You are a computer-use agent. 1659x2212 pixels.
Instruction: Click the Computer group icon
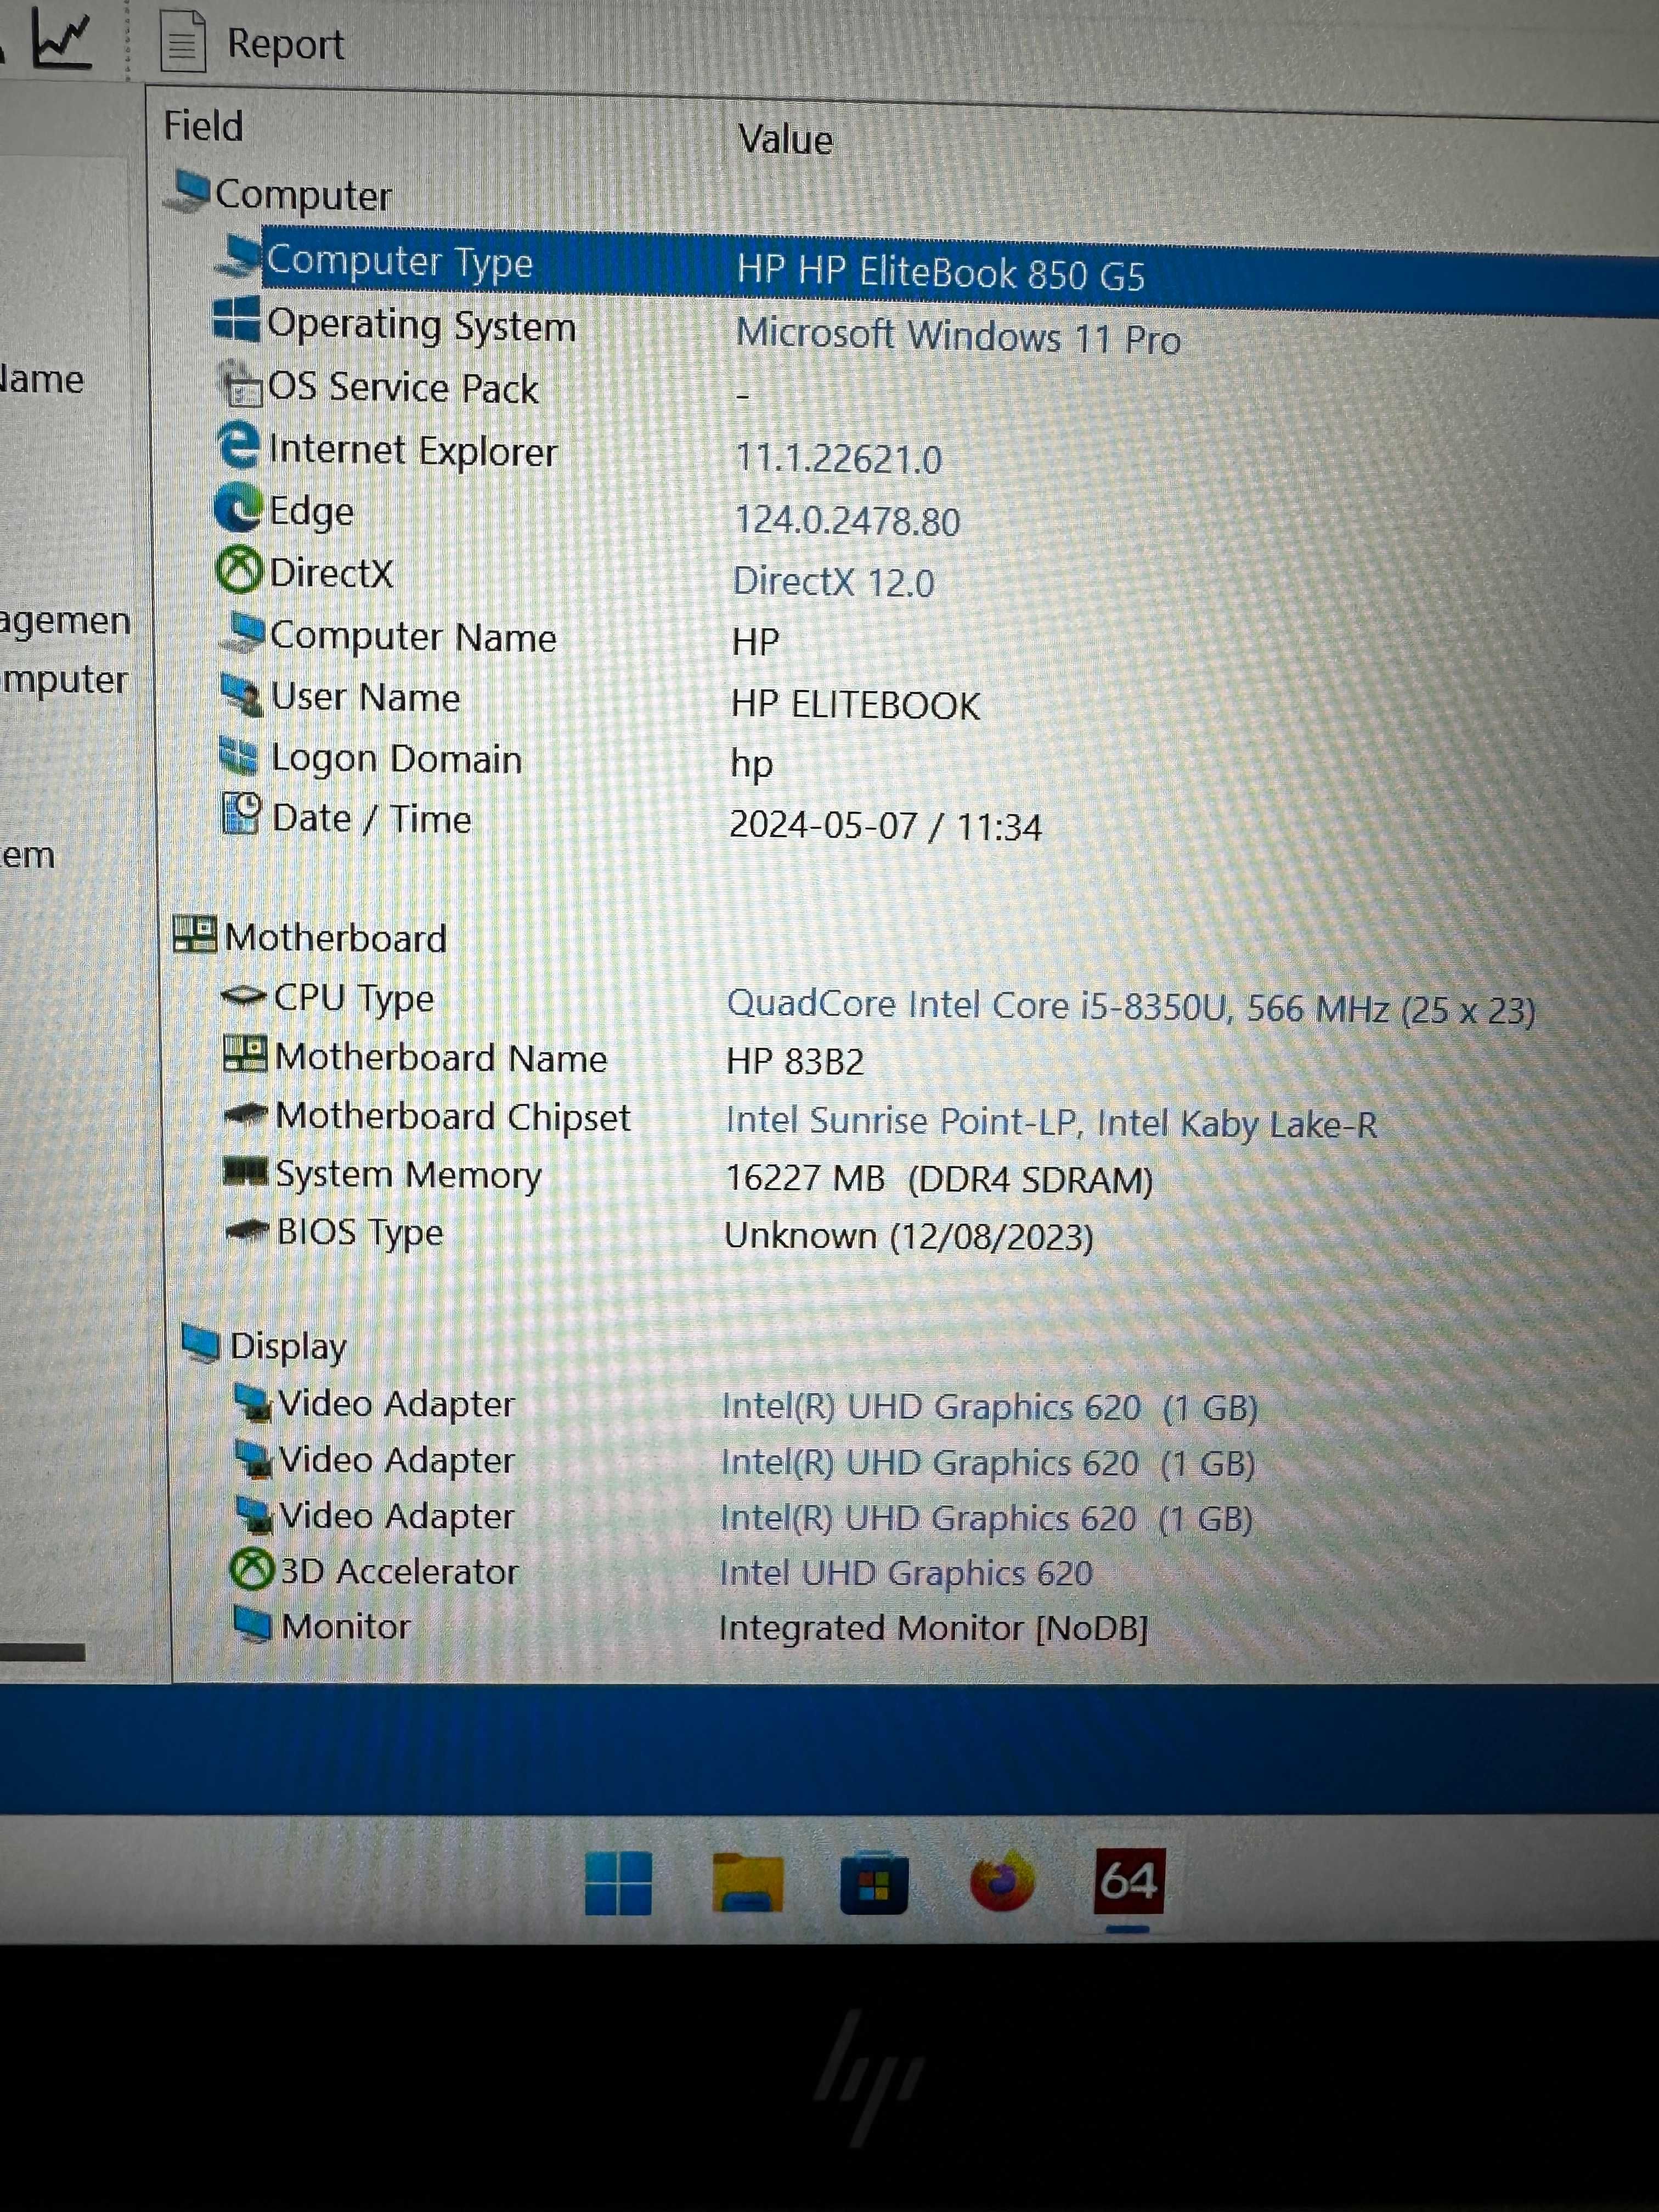point(187,191)
